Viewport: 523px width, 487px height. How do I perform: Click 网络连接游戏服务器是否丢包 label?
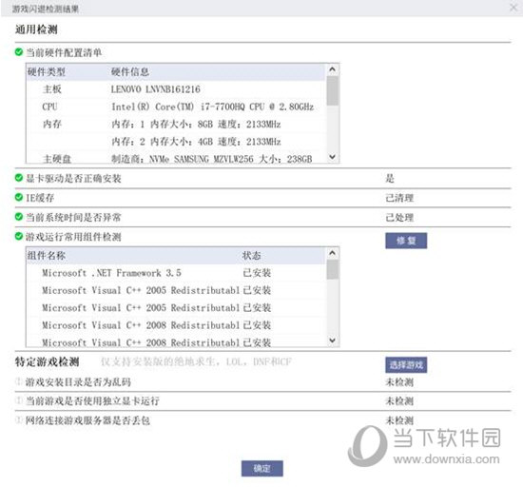pyautogui.click(x=87, y=420)
